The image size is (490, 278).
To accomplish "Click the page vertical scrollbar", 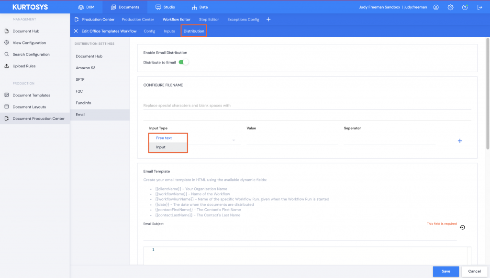I will click(x=488, y=94).
